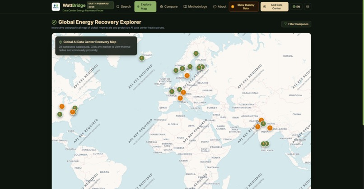364x189 pixels.
Task: Click the EARTH FORWARD 2026 badge
Action: pyautogui.click(x=100, y=5)
